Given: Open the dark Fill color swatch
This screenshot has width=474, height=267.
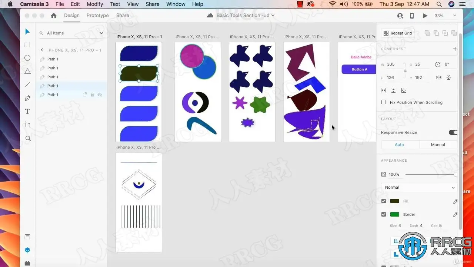Looking at the screenshot, I should pyautogui.click(x=395, y=201).
